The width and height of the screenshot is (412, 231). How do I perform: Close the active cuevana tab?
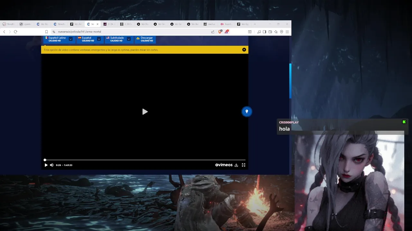(x=98, y=24)
